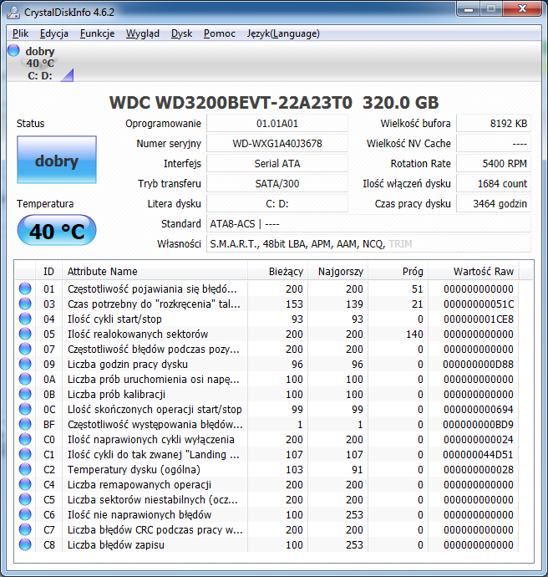Click the greyed-out TRIM feature text
Screen dimensions: 548x577
(400, 244)
